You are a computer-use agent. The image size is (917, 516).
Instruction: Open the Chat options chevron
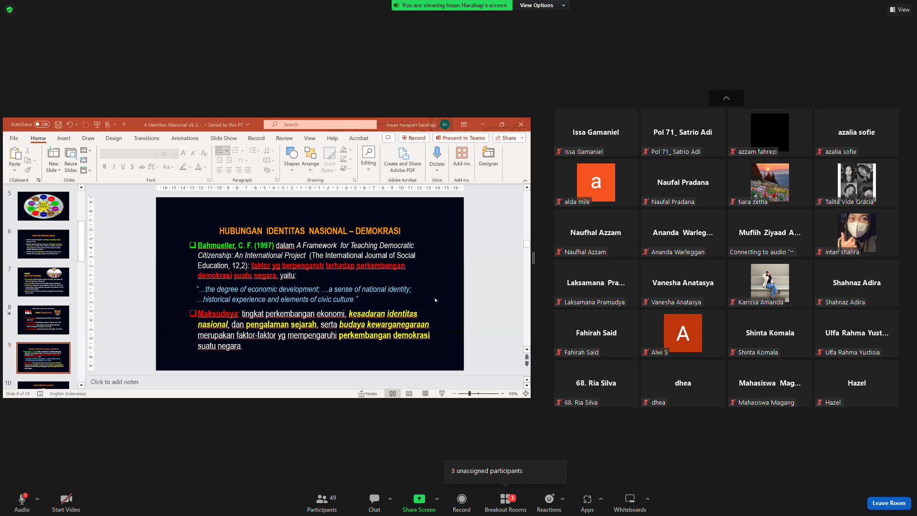(x=390, y=499)
